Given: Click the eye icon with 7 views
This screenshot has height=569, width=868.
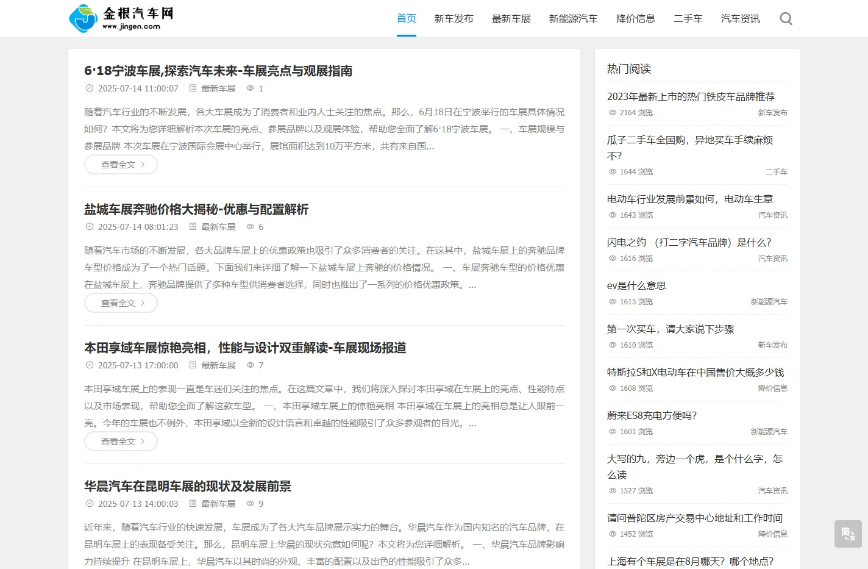Looking at the screenshot, I should (x=250, y=365).
